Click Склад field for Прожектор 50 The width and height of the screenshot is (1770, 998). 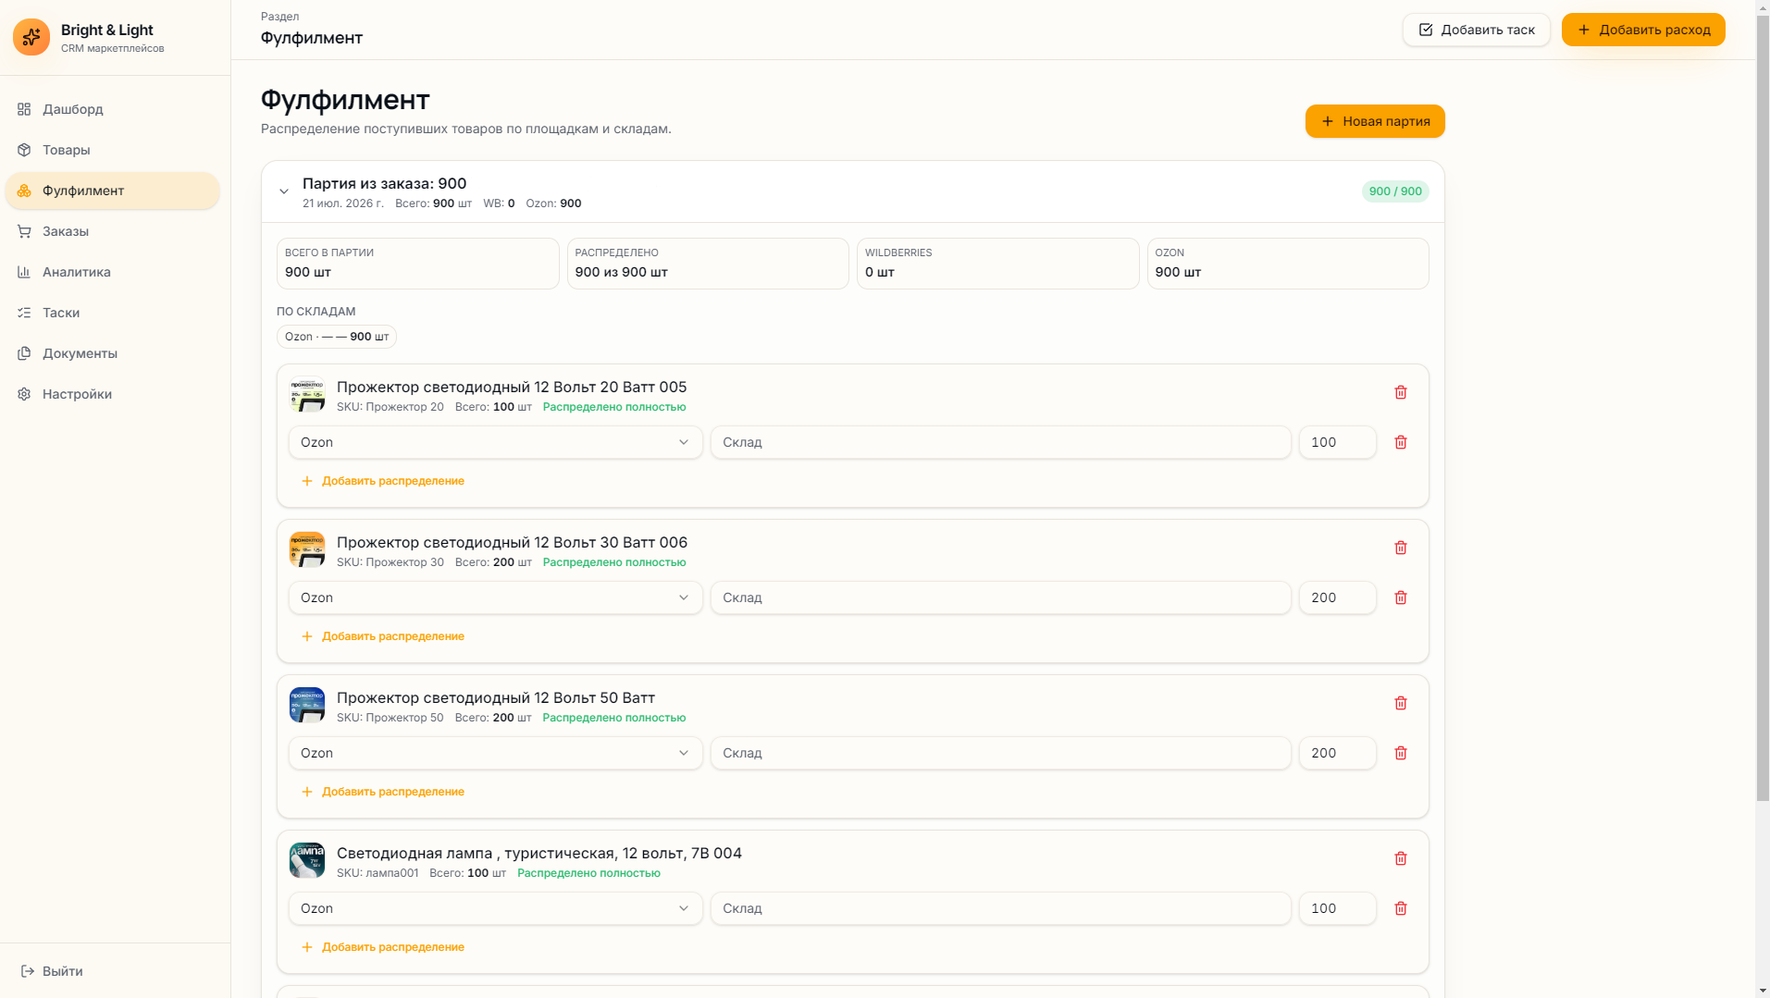[x=1001, y=753]
